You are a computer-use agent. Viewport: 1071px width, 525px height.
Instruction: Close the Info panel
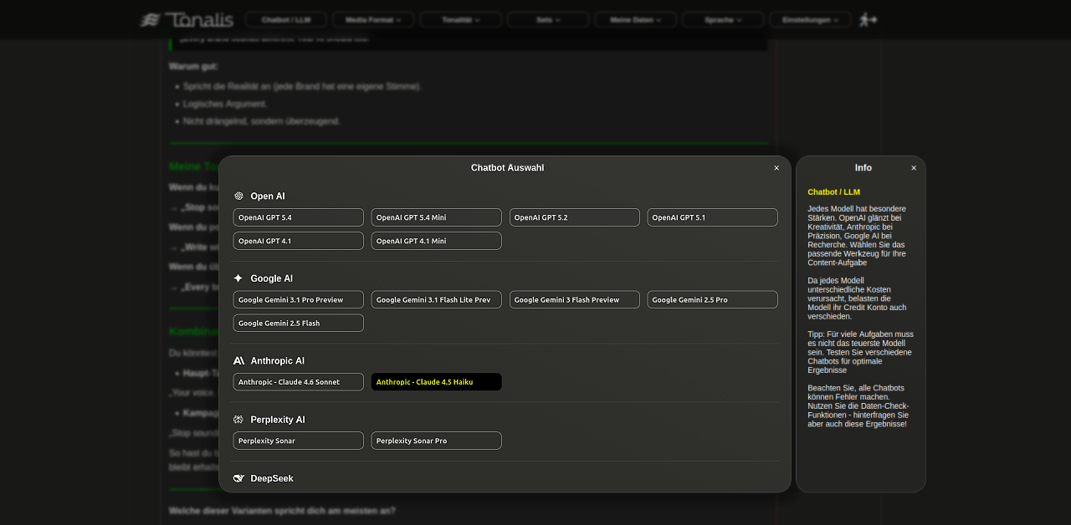tap(914, 168)
